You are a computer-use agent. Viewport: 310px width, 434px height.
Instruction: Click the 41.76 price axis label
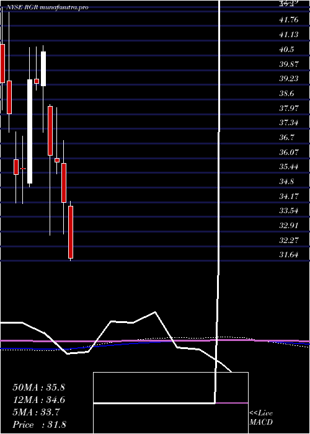[x=289, y=20]
